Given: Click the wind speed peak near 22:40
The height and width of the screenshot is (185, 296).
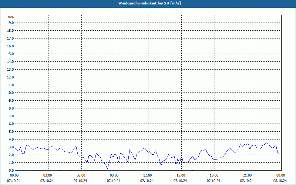Looking at the screenshot, I should [266, 142].
